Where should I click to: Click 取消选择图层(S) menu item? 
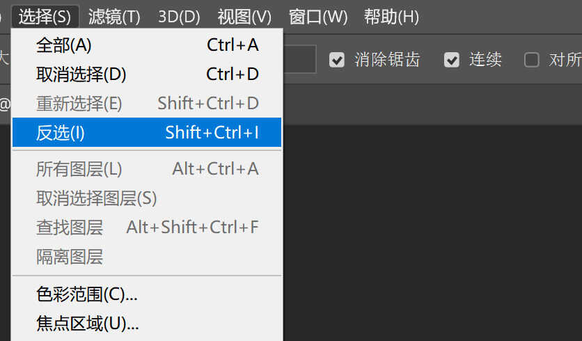147,198
